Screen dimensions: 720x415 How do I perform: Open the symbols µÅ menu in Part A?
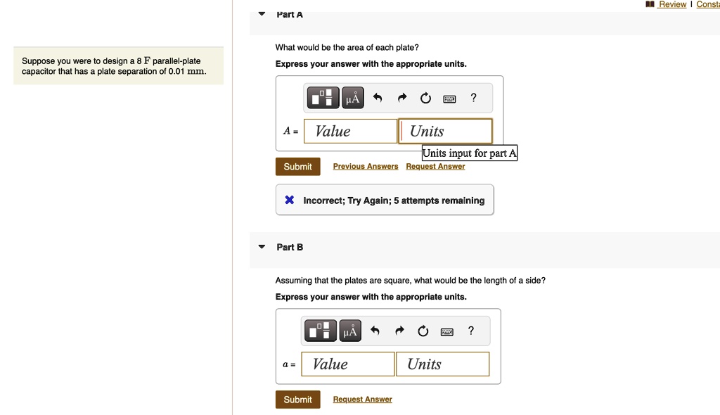tap(353, 98)
